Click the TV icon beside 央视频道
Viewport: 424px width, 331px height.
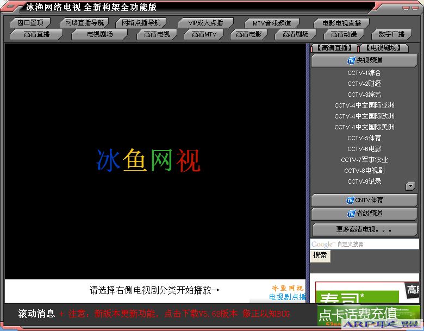[x=351, y=60]
